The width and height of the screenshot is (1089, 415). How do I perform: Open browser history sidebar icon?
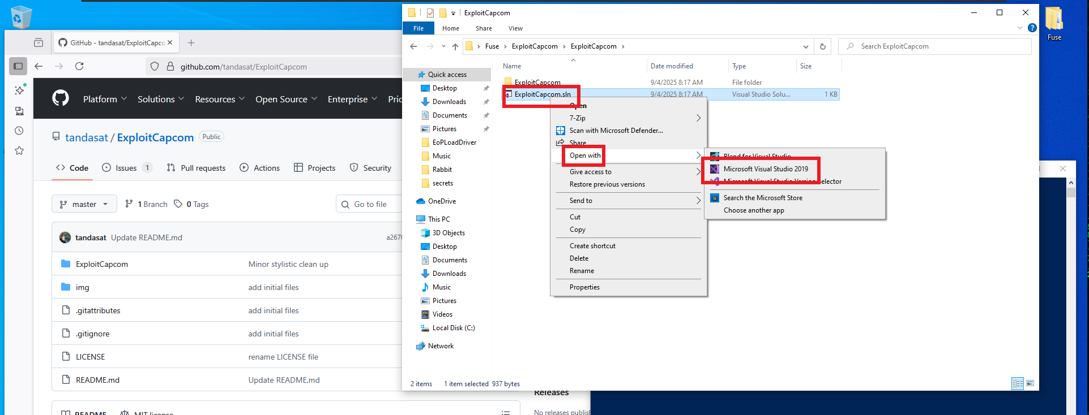coord(19,131)
